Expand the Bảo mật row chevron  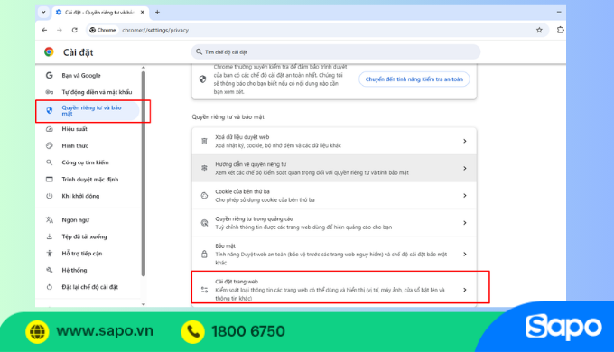pos(465,255)
